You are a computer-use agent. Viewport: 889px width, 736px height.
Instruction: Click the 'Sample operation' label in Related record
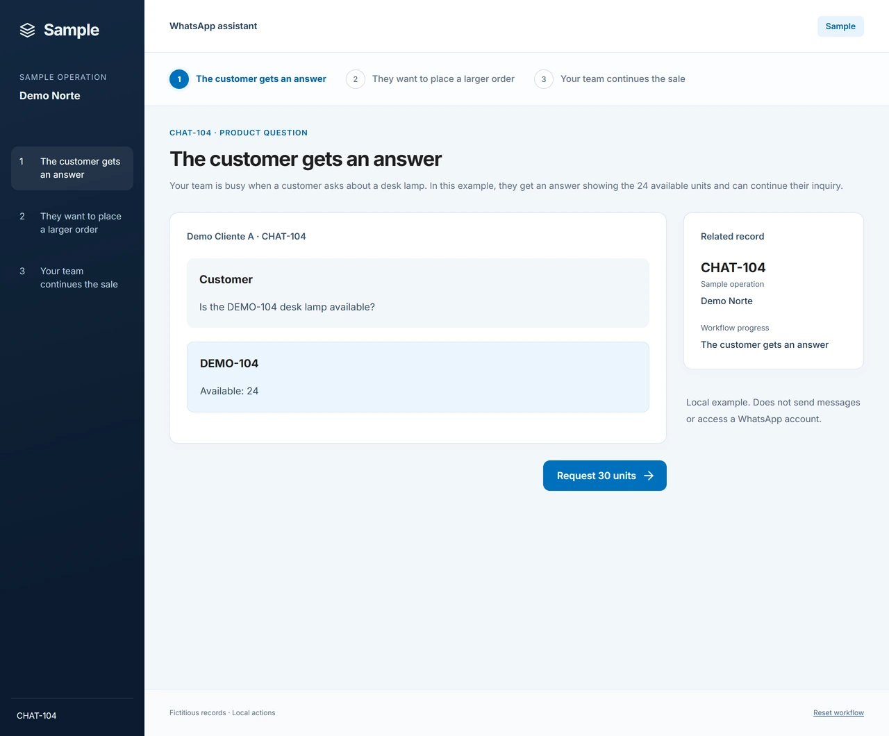(732, 285)
